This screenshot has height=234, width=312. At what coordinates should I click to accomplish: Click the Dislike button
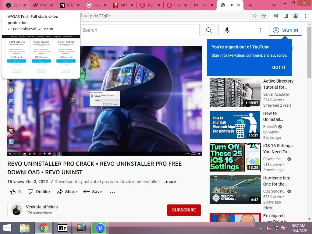(39, 192)
